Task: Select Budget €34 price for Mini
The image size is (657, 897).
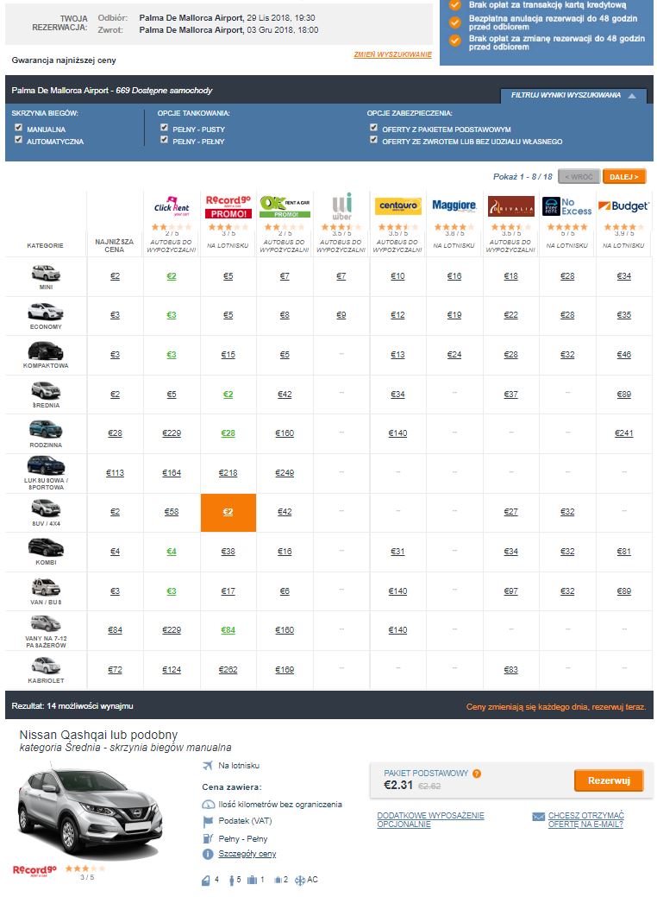Action: click(x=624, y=276)
